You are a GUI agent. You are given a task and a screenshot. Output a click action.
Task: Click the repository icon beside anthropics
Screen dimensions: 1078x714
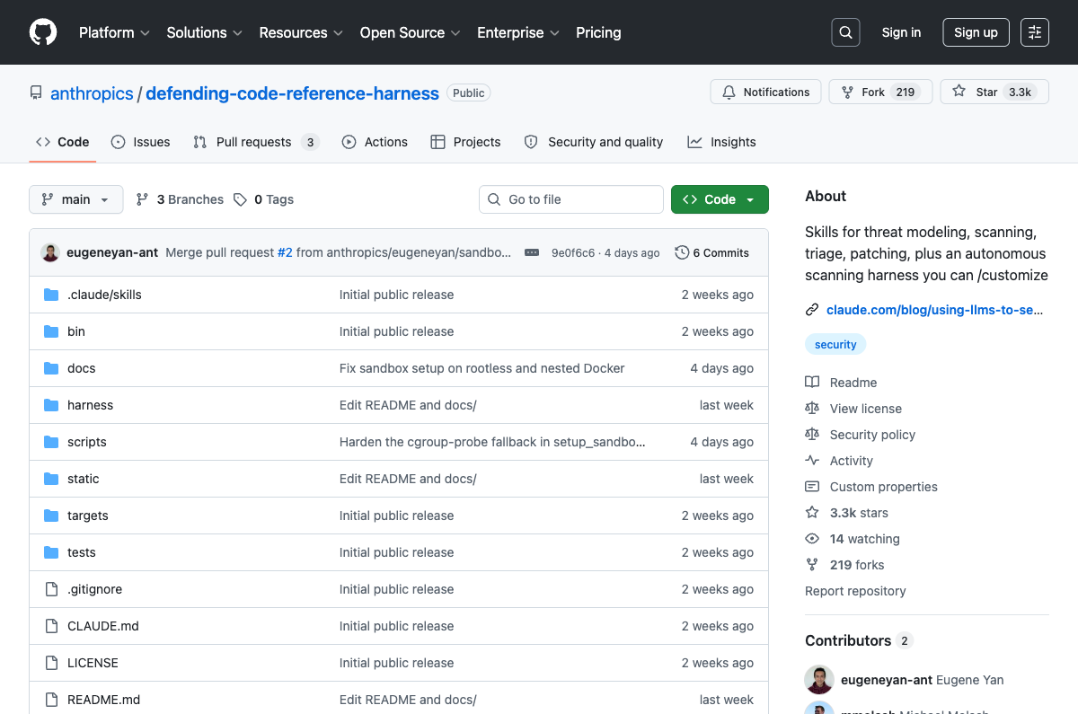36,93
